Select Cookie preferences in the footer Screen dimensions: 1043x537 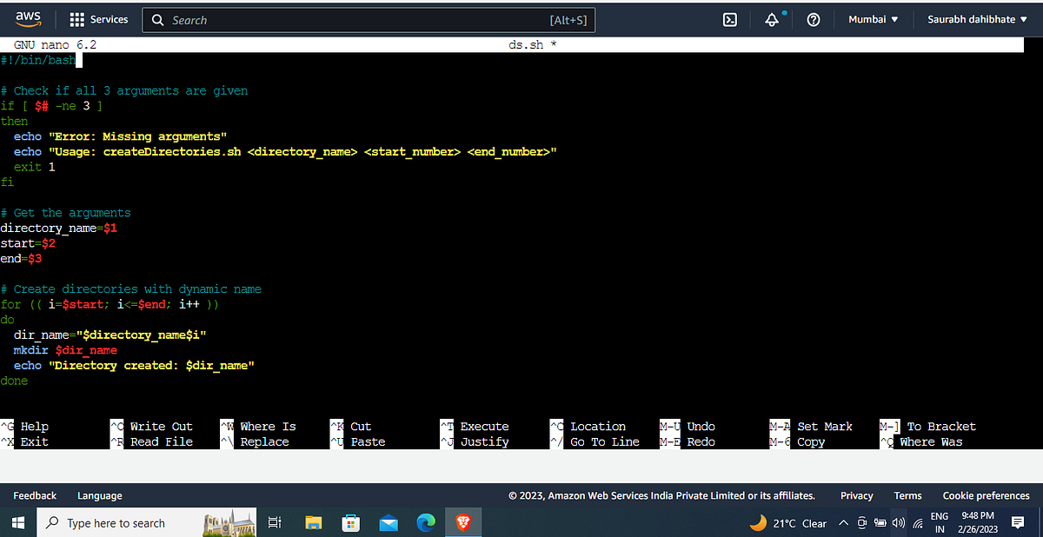986,495
